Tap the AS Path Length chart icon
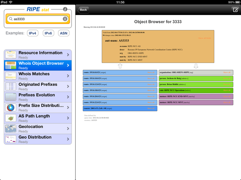 pos(11,118)
